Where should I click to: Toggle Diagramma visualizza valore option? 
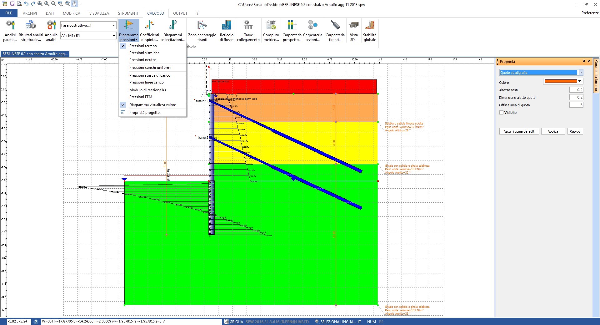coord(152,105)
